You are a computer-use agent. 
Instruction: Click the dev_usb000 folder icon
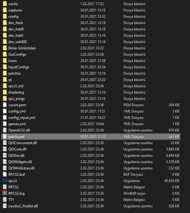point(5,42)
